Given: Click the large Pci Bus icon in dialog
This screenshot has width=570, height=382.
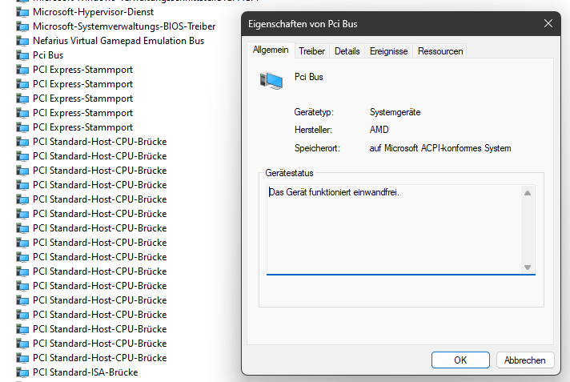Looking at the screenshot, I should [x=271, y=80].
